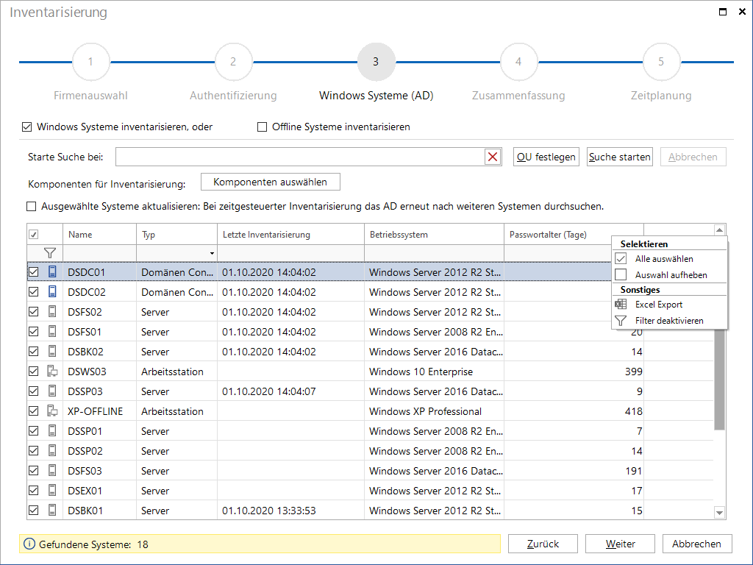Click the server icon in the DSSP03 row
Screen dimensions: 753x565
(x=52, y=391)
